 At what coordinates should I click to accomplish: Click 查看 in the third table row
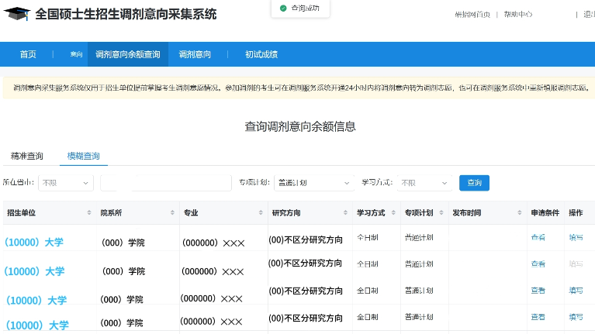(x=538, y=291)
